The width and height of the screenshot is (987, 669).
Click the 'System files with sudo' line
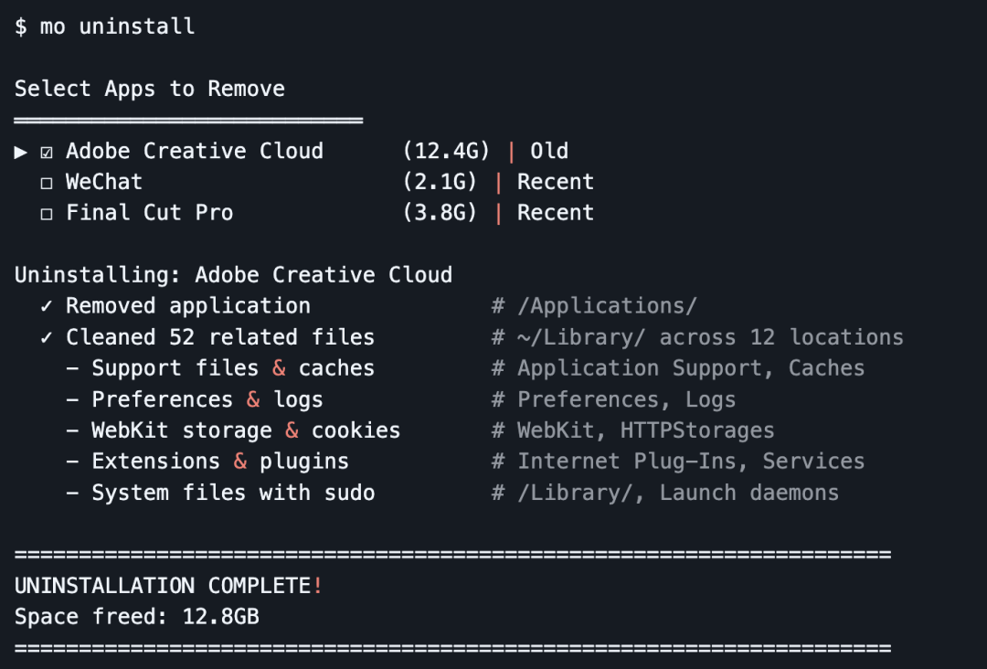220,493
